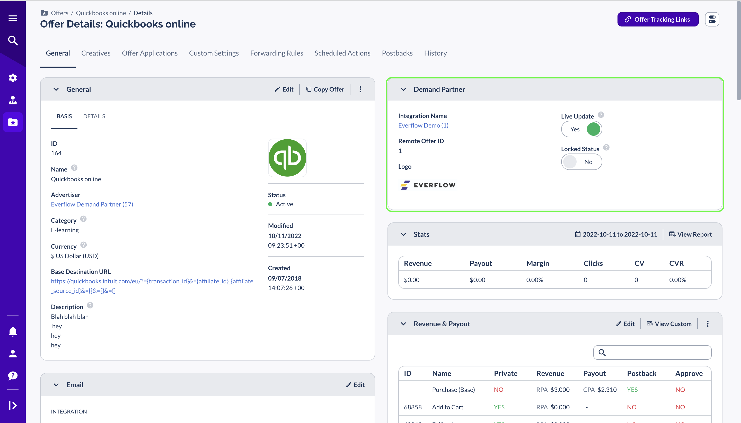Click the page vertical scrollbar
Screen dimensions: 741x423
(739, 51)
